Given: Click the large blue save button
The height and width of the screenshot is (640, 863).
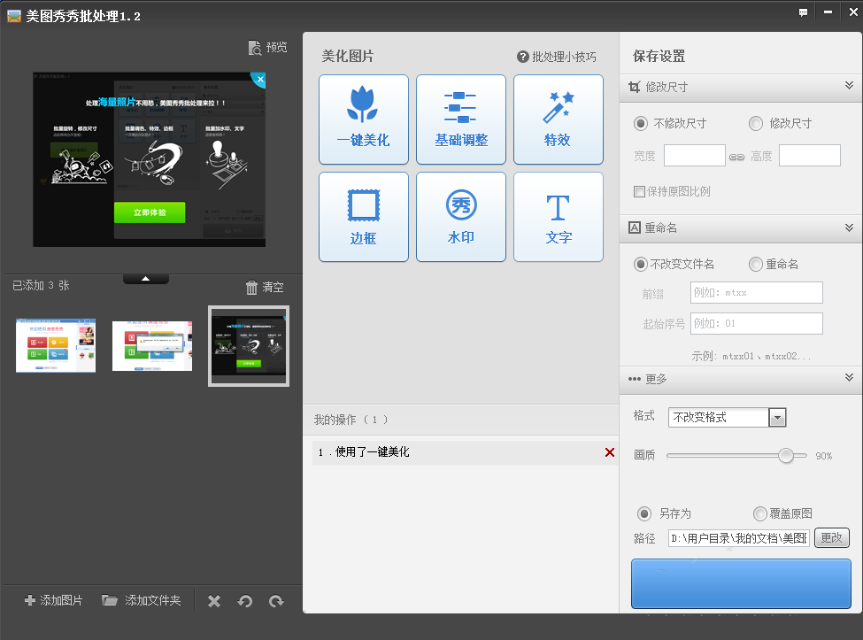Looking at the screenshot, I should pos(741,584).
